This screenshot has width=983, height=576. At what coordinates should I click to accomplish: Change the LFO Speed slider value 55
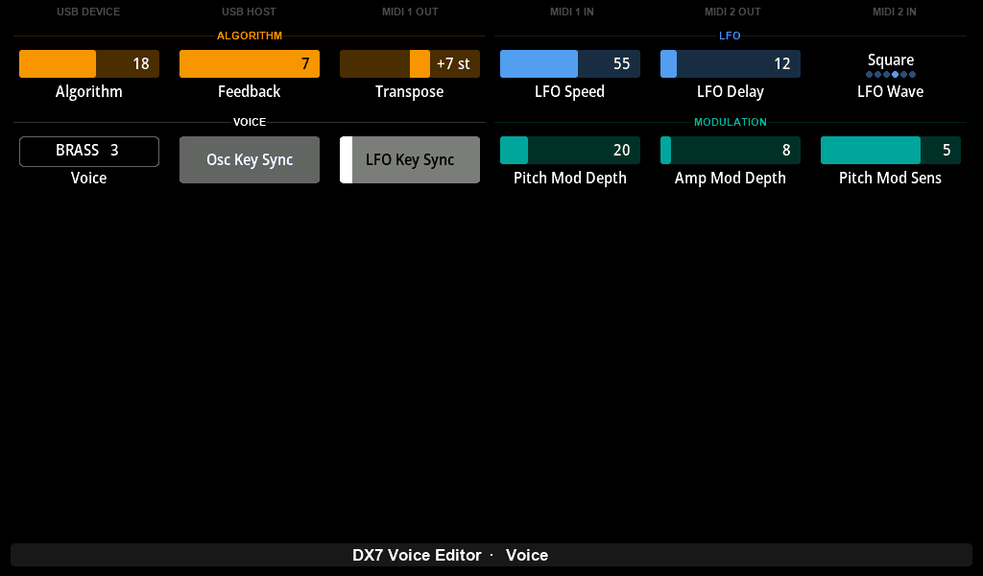click(x=570, y=64)
